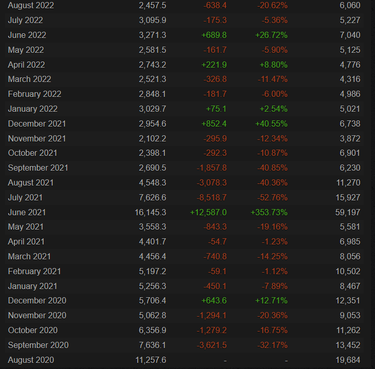Select the gain value +221.9

coord(214,65)
